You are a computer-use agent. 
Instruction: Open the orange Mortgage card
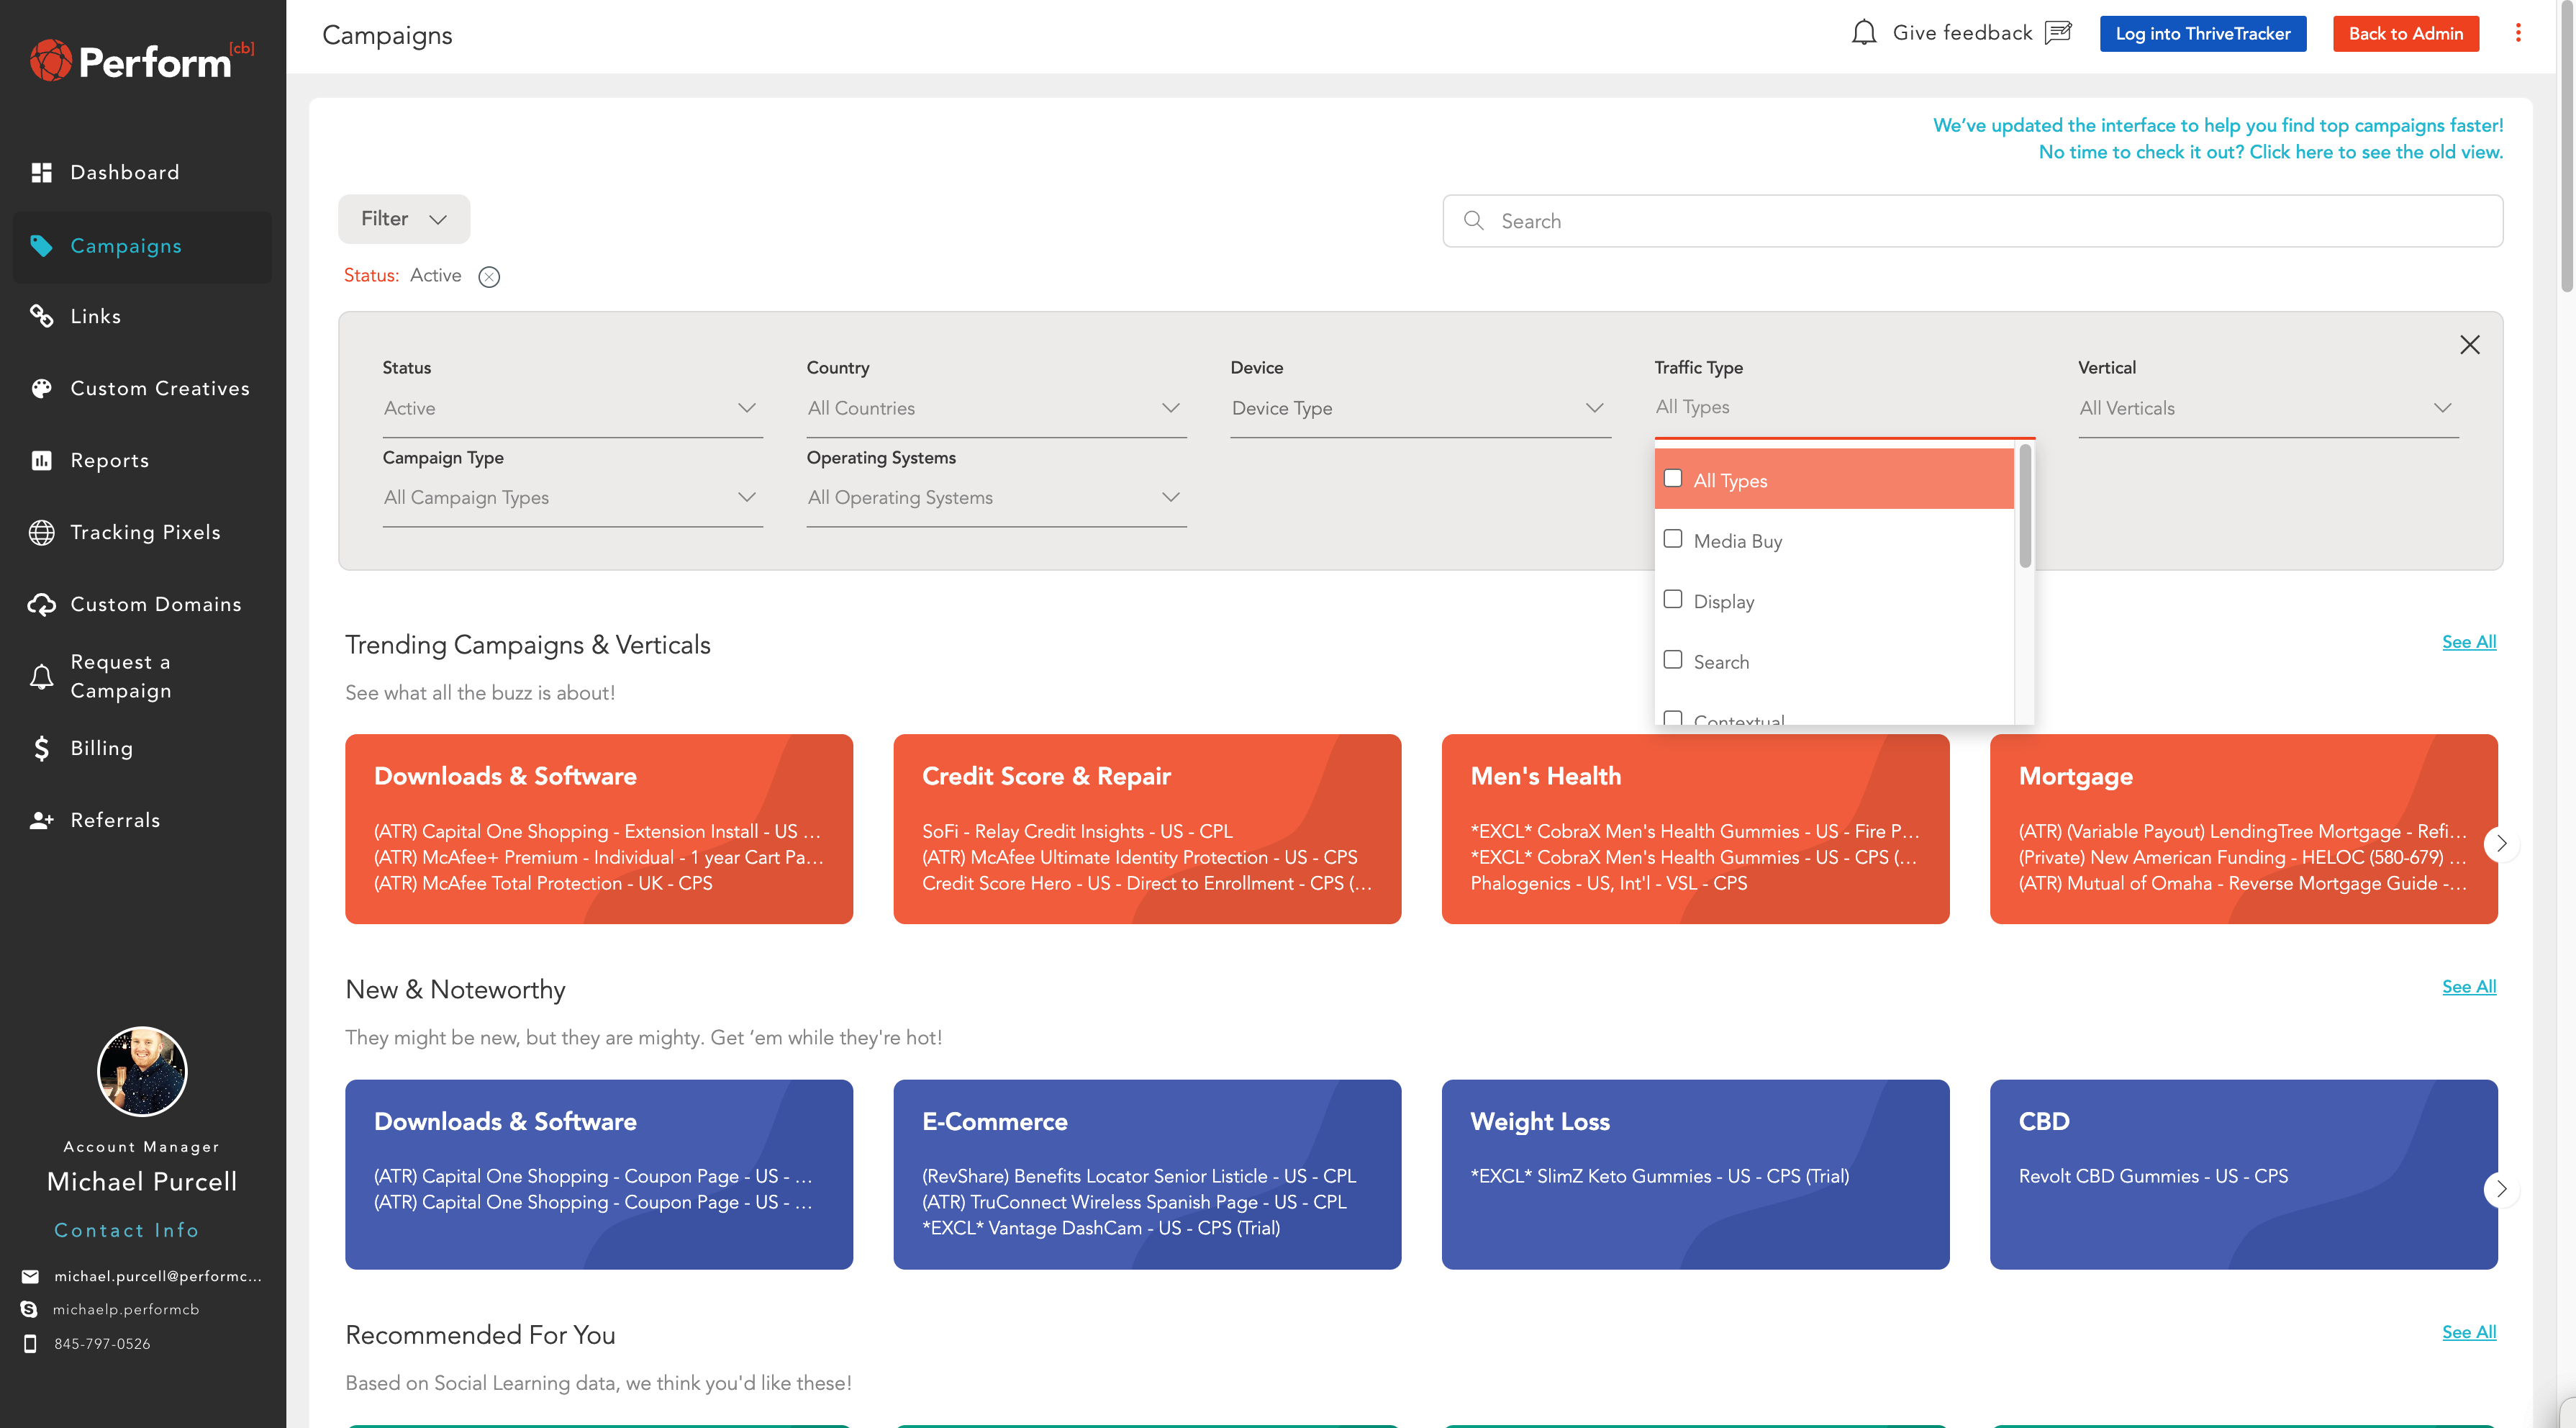click(x=2243, y=829)
